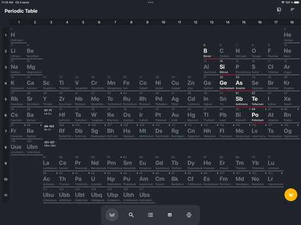Select the Tellurium element
The image size is (301, 225).
pos(260,99)
